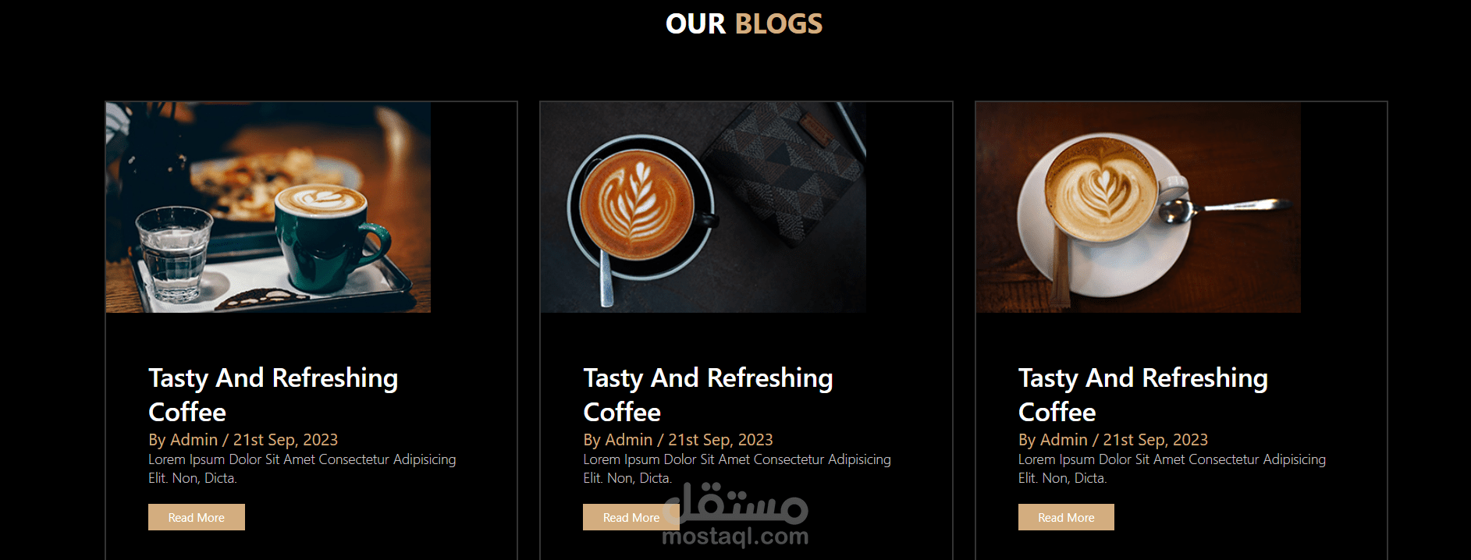This screenshot has height=560, width=1471.
Task: Click Read More on the middle blog card
Action: coord(631,517)
